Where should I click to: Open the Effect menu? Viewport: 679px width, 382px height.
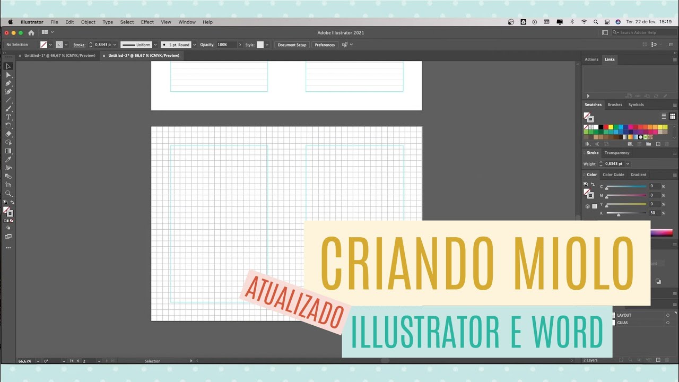tap(147, 22)
